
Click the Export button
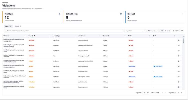[175, 31]
